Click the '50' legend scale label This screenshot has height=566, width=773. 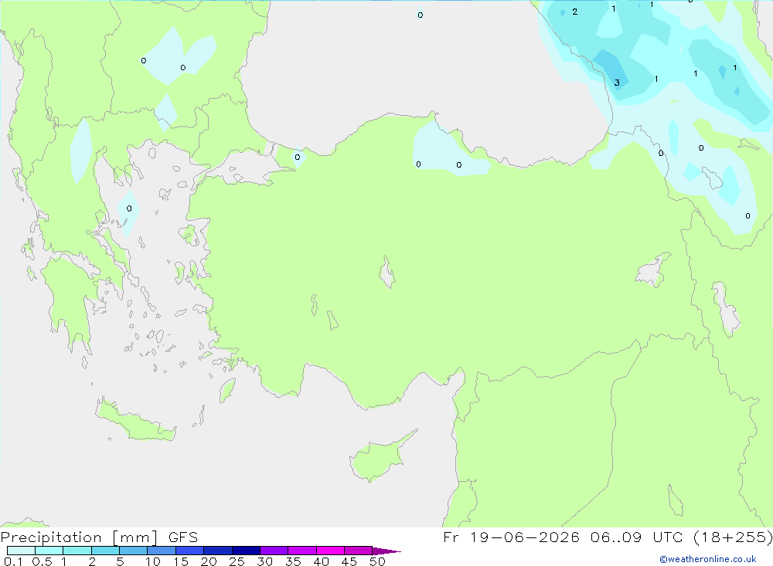point(377,561)
